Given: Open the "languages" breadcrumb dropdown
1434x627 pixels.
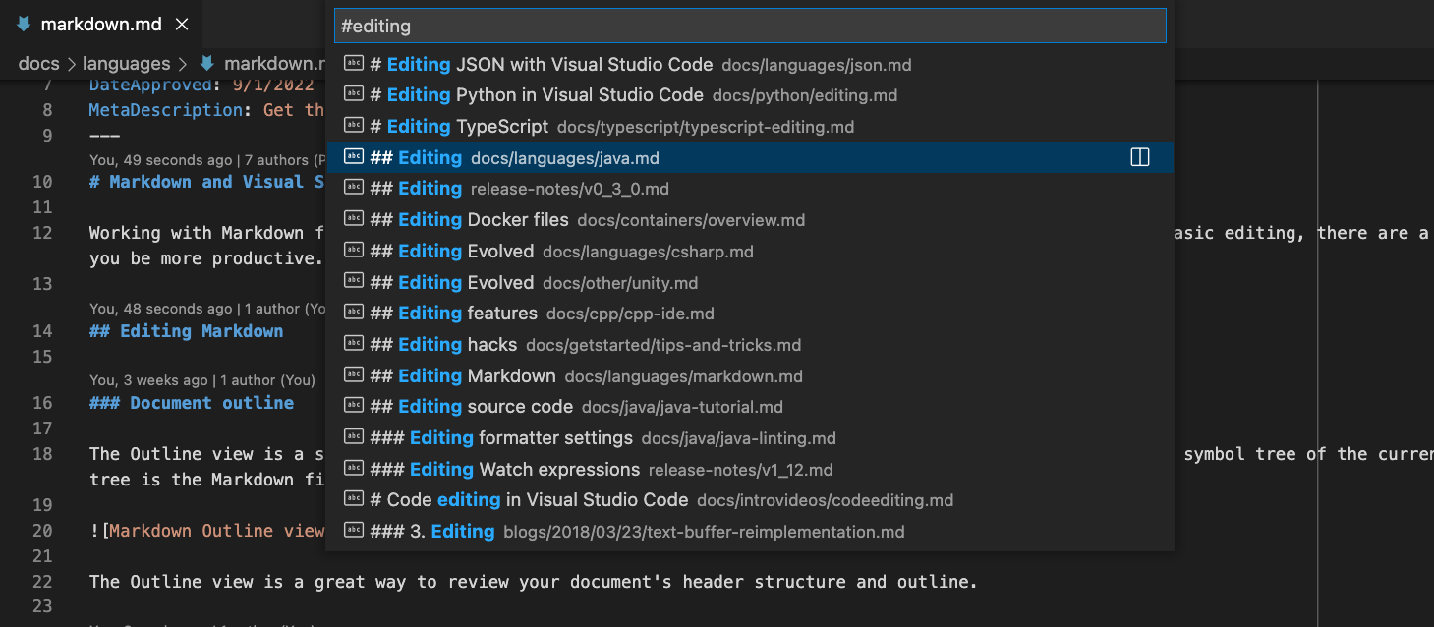Looking at the screenshot, I should 127,63.
